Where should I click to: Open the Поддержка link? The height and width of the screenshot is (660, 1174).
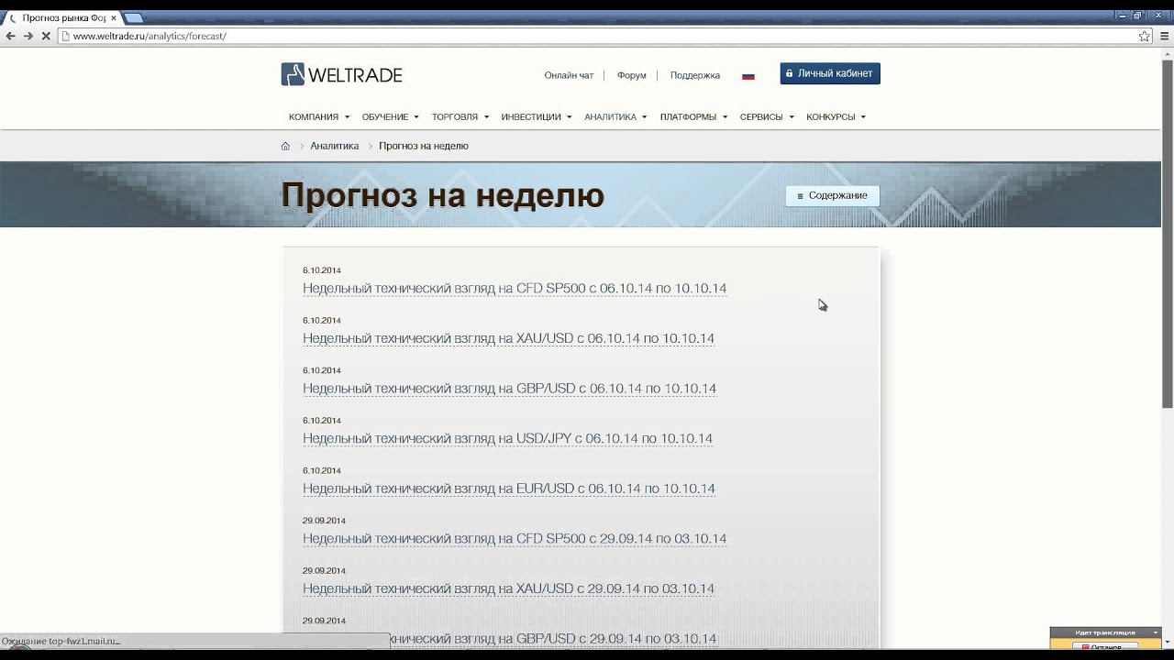(x=695, y=75)
